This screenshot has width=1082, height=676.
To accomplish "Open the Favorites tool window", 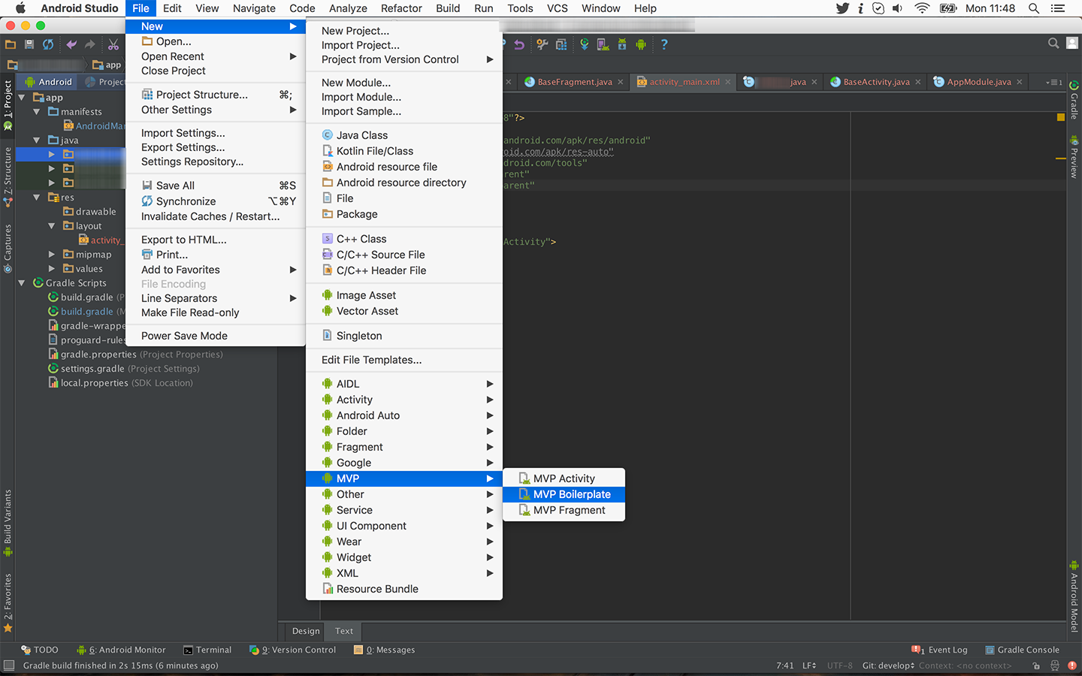I will click(8, 603).
